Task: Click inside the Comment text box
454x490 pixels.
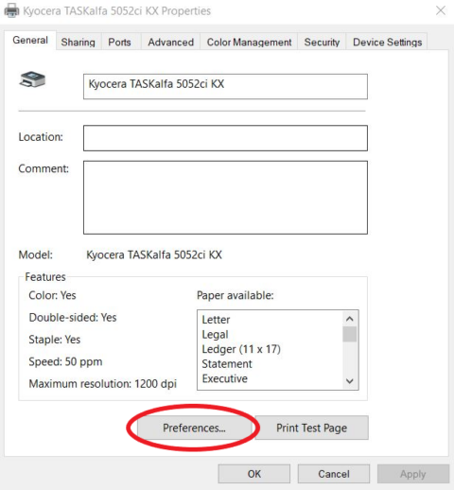Action: 225,198
